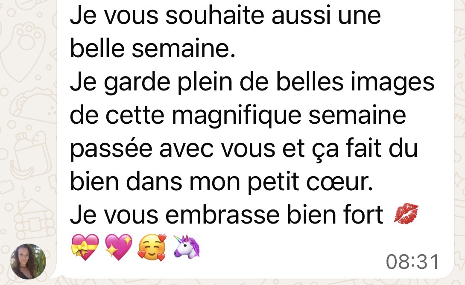
Task: Click the word "magnifique" in the message
Action: [x=237, y=116]
